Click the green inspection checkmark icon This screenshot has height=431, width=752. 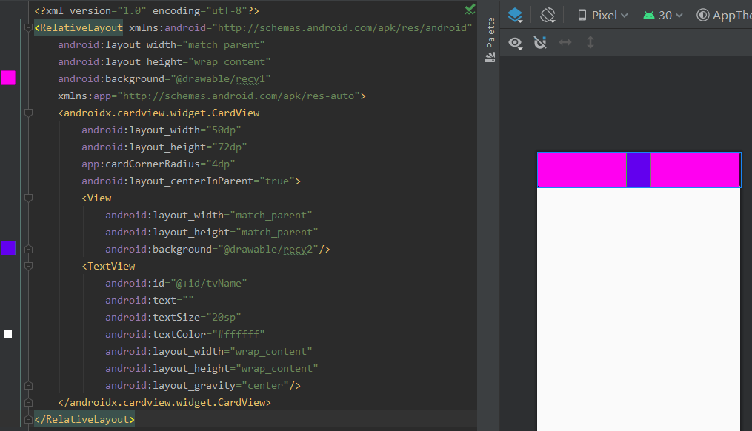click(470, 9)
